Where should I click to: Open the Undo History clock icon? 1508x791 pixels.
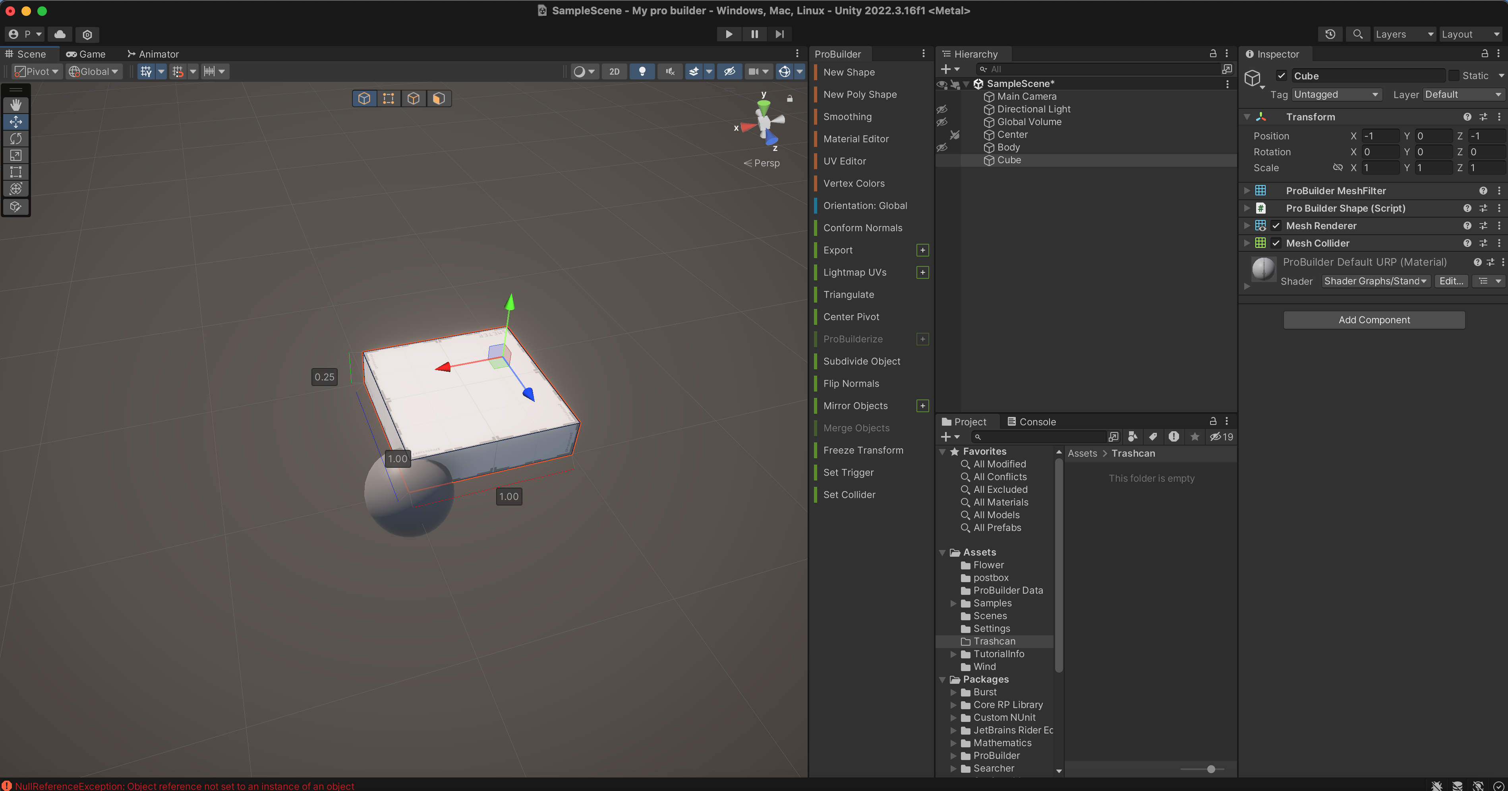(x=1330, y=34)
